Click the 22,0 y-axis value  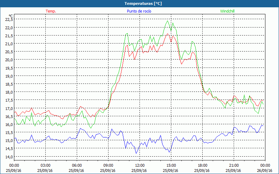(x=9, y=27)
